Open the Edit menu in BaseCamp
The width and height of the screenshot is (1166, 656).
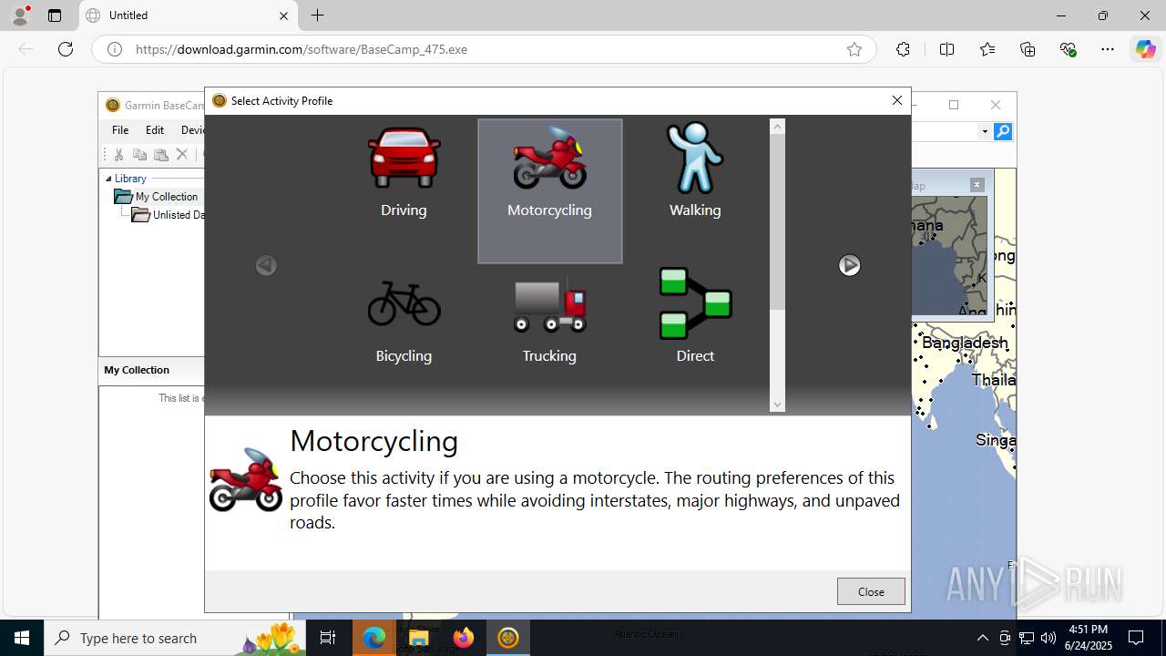[155, 130]
